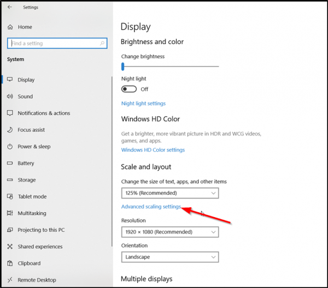
Task: Click the search magnifier icon
Action: [102, 43]
